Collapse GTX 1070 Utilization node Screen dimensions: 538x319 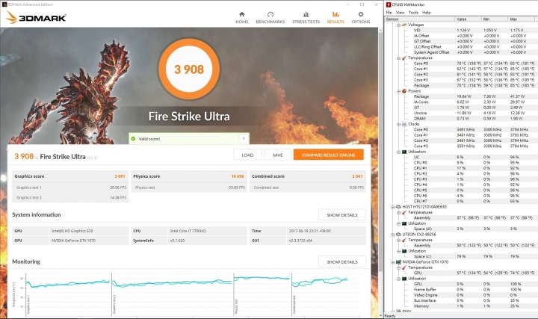pyautogui.click(x=398, y=279)
